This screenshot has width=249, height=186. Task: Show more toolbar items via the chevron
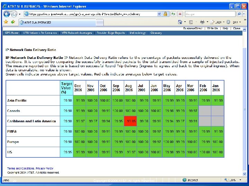click(x=245, y=20)
